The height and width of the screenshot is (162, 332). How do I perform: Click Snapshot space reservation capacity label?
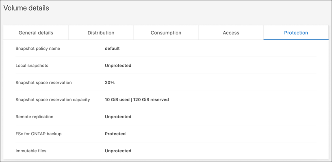pyautogui.click(x=52, y=100)
